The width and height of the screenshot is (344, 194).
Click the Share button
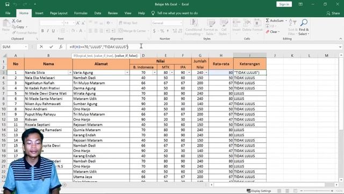pos(333,13)
